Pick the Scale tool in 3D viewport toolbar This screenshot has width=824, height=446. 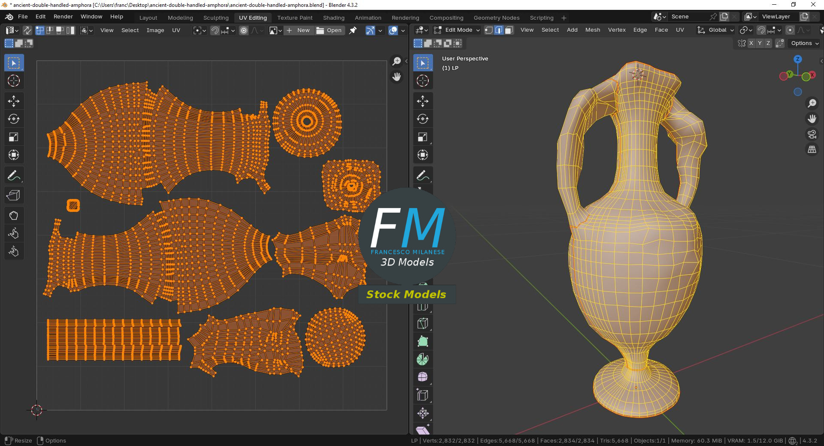(x=422, y=137)
